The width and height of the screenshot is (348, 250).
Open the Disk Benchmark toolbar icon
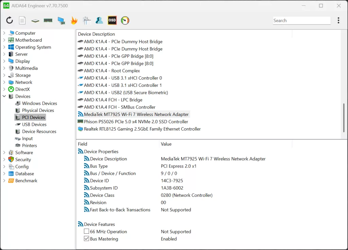[35, 21]
